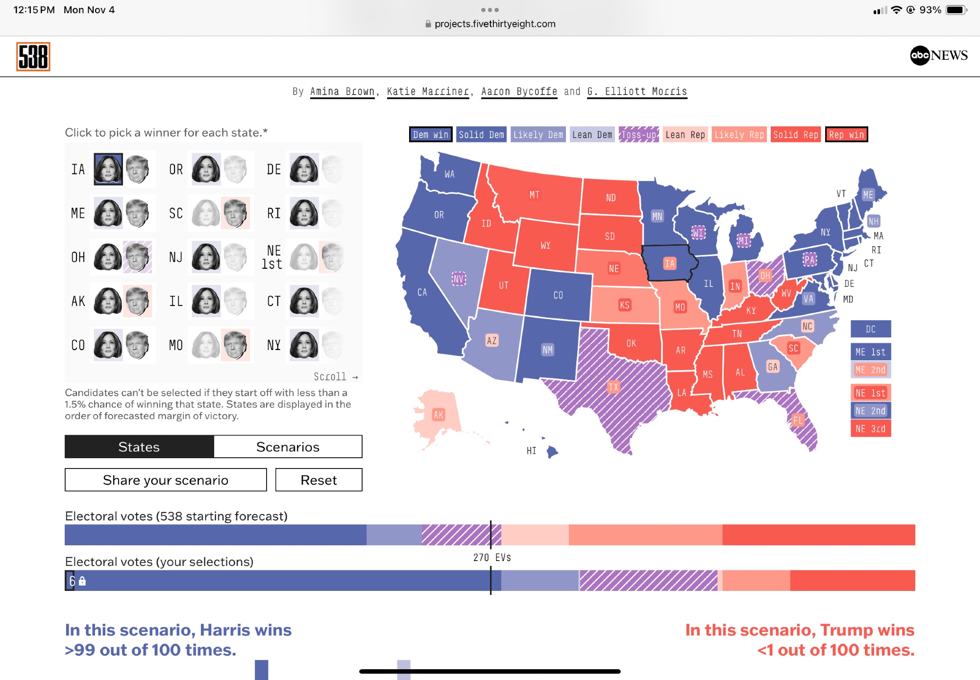Click the Reset button
This screenshot has height=680, width=980.
[x=318, y=480]
